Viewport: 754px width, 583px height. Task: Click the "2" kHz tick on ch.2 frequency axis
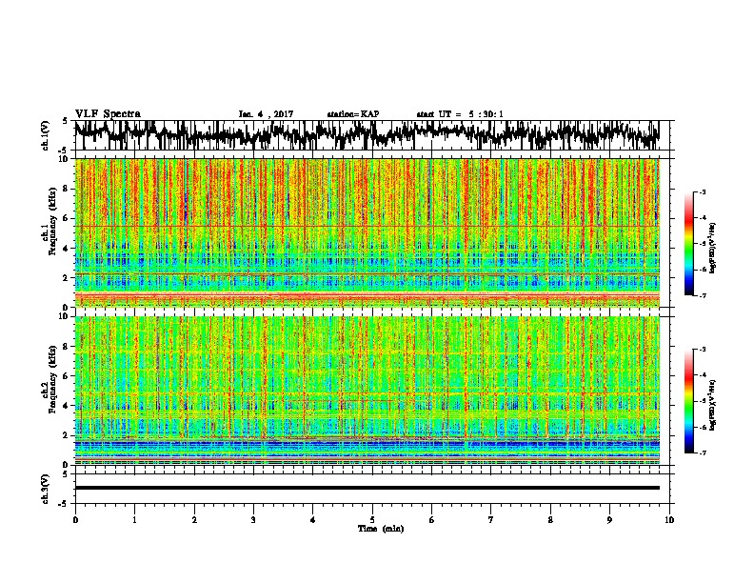[x=67, y=435]
